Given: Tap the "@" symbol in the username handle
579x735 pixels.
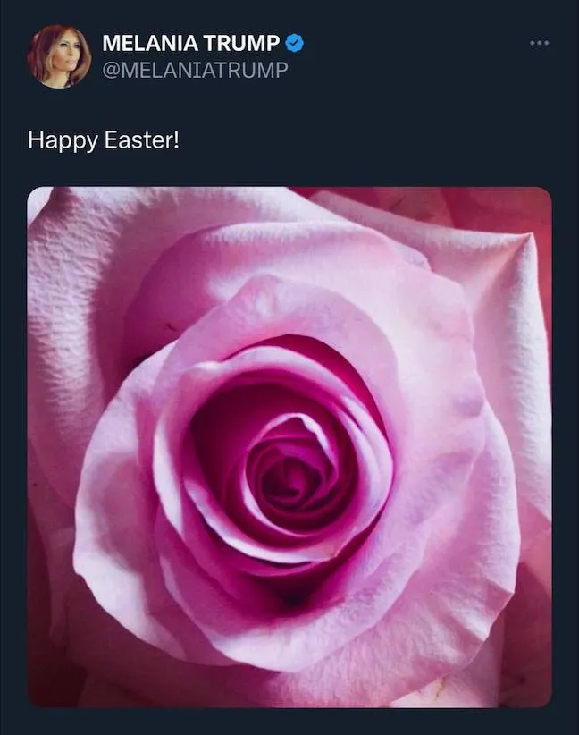Looking at the screenshot, I should coord(110,70).
